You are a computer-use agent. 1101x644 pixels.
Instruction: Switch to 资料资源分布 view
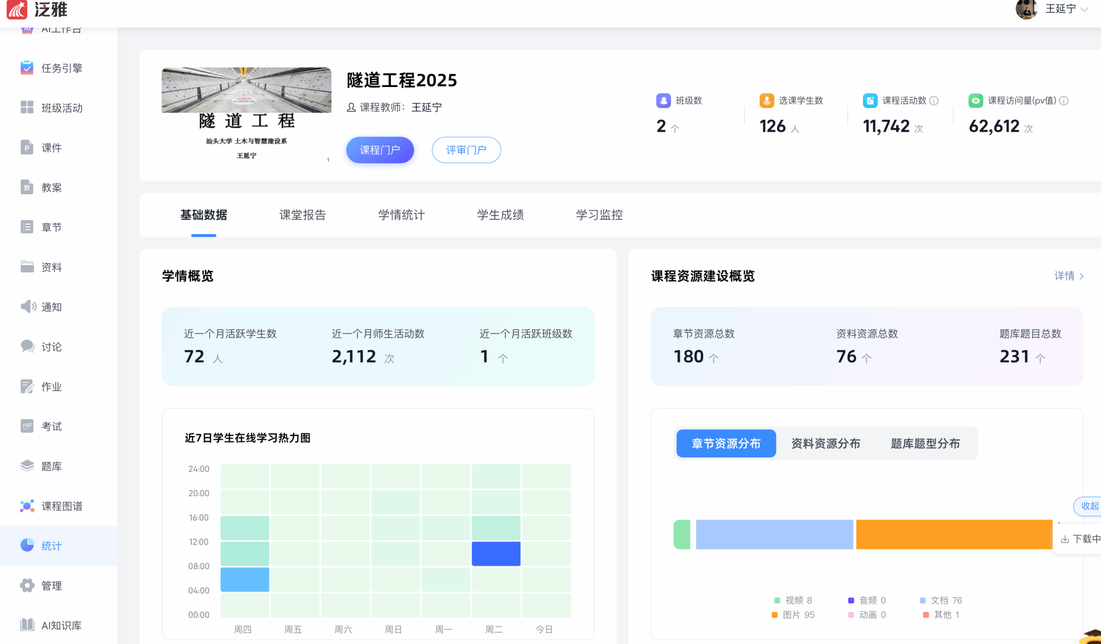pyautogui.click(x=825, y=444)
